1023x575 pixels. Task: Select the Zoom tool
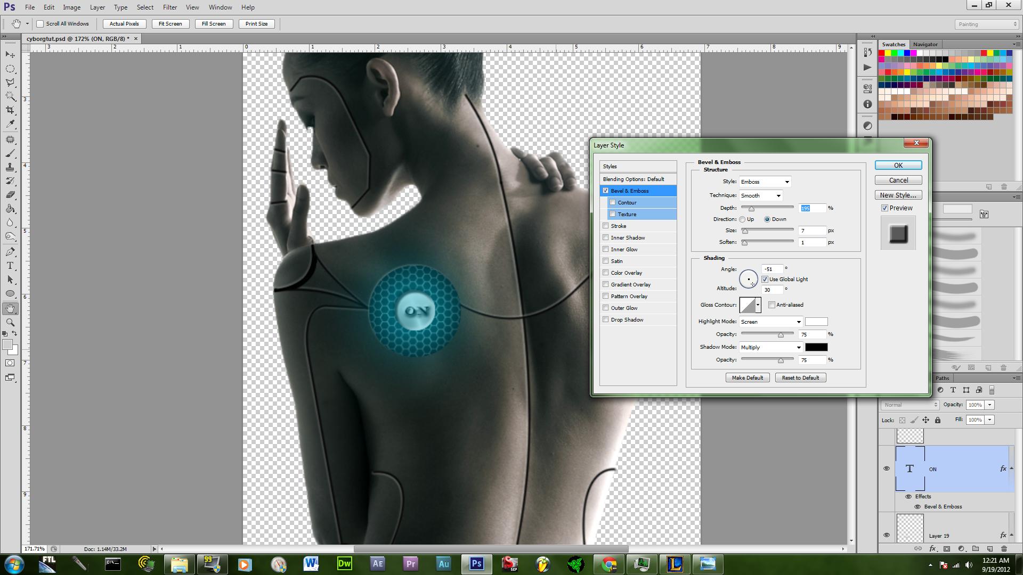tap(10, 322)
